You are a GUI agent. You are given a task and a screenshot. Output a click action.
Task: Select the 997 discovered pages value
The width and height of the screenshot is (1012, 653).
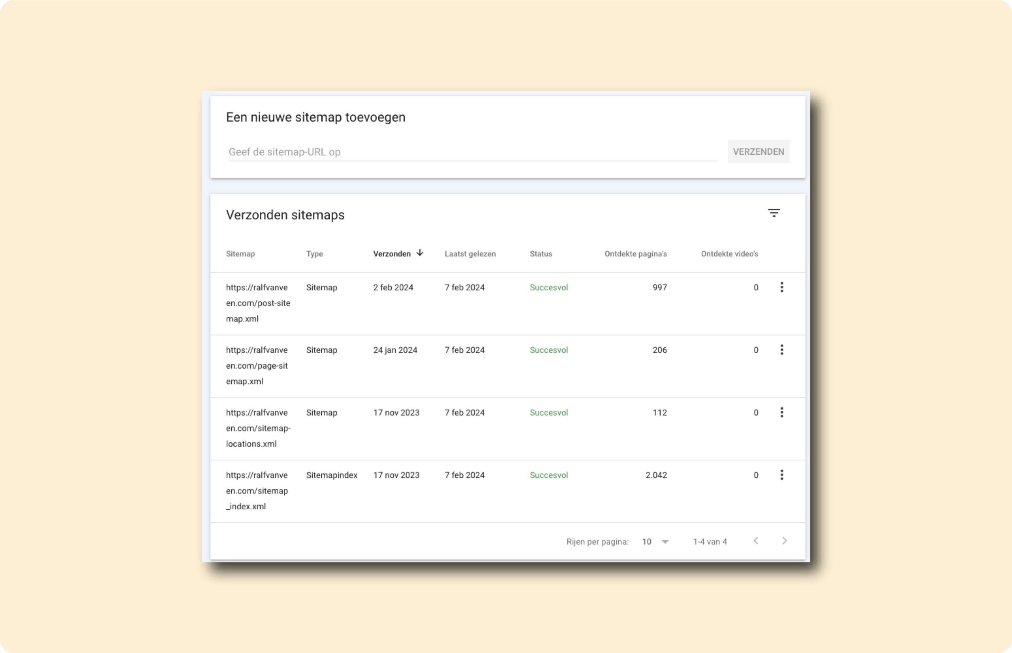660,287
